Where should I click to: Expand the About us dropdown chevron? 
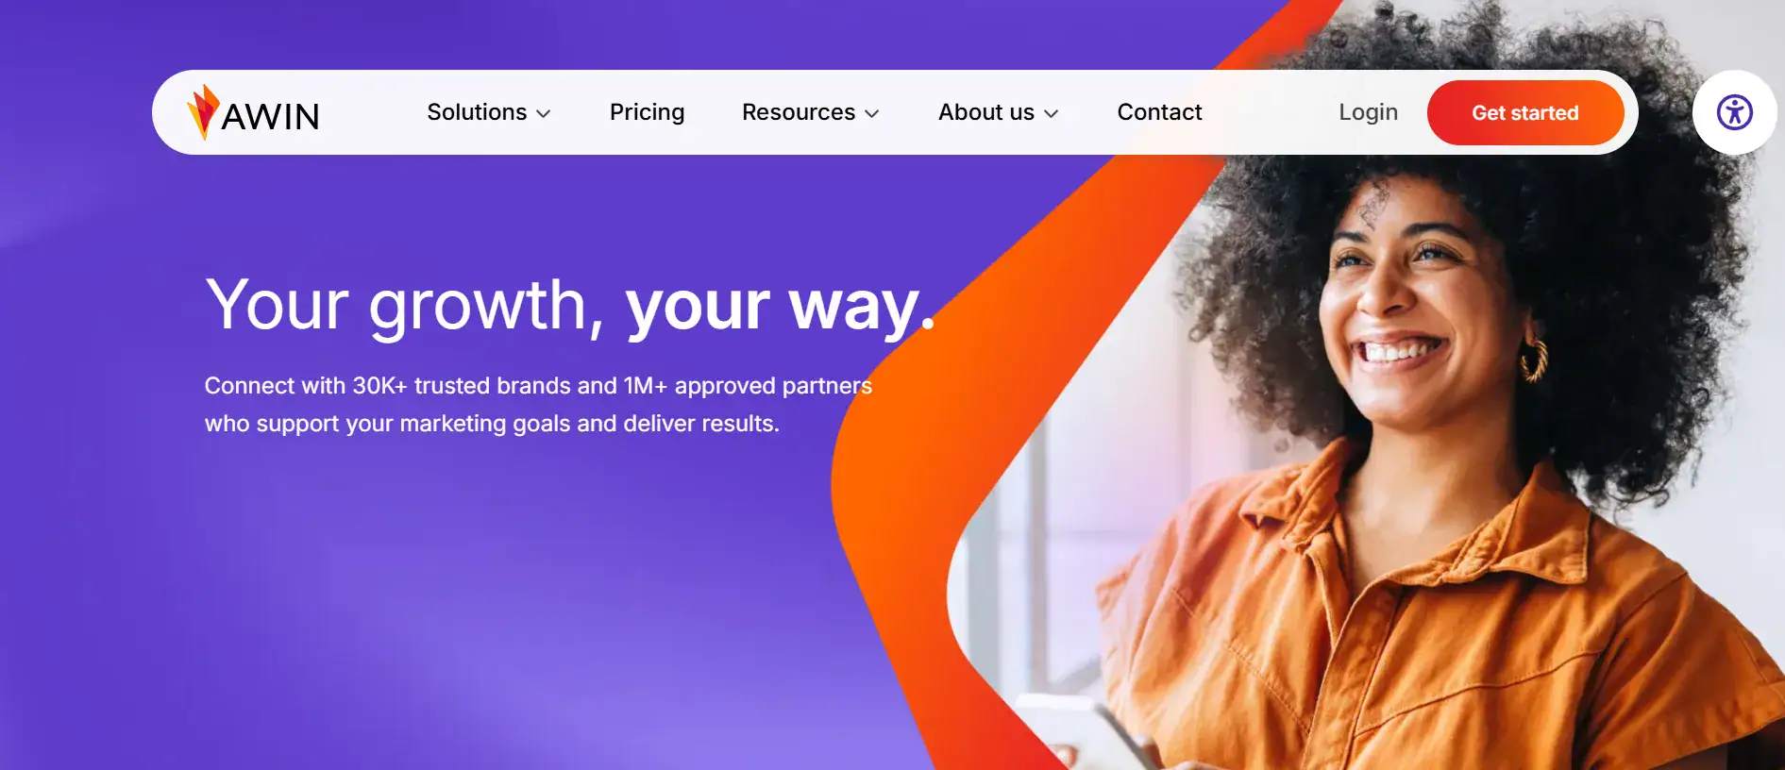1052,113
